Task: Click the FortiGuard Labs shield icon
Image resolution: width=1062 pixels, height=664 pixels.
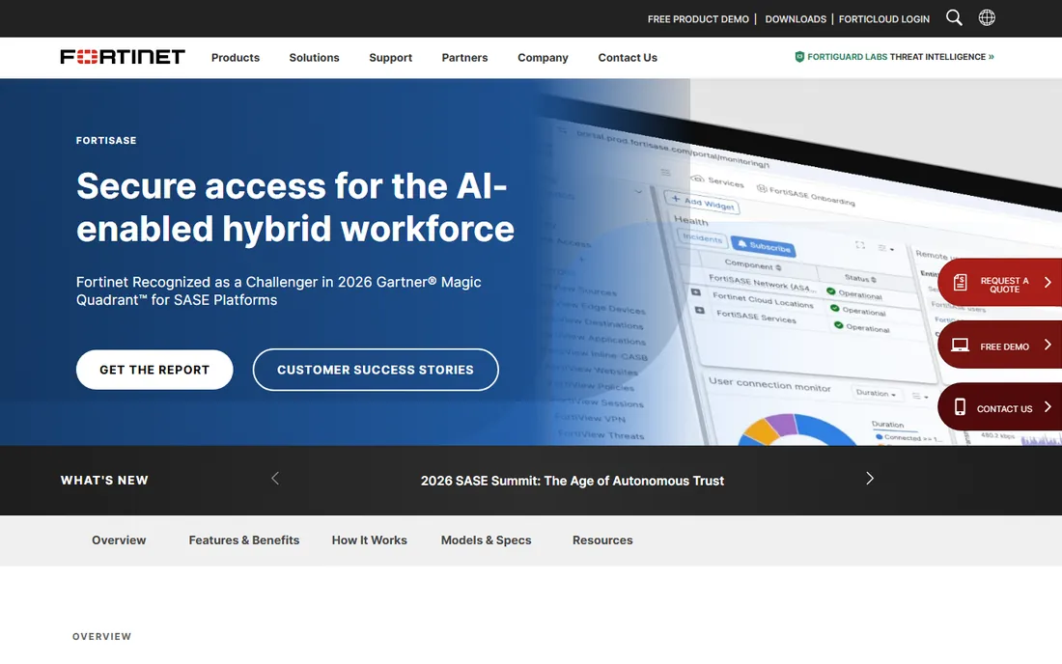Action: pyautogui.click(x=799, y=57)
